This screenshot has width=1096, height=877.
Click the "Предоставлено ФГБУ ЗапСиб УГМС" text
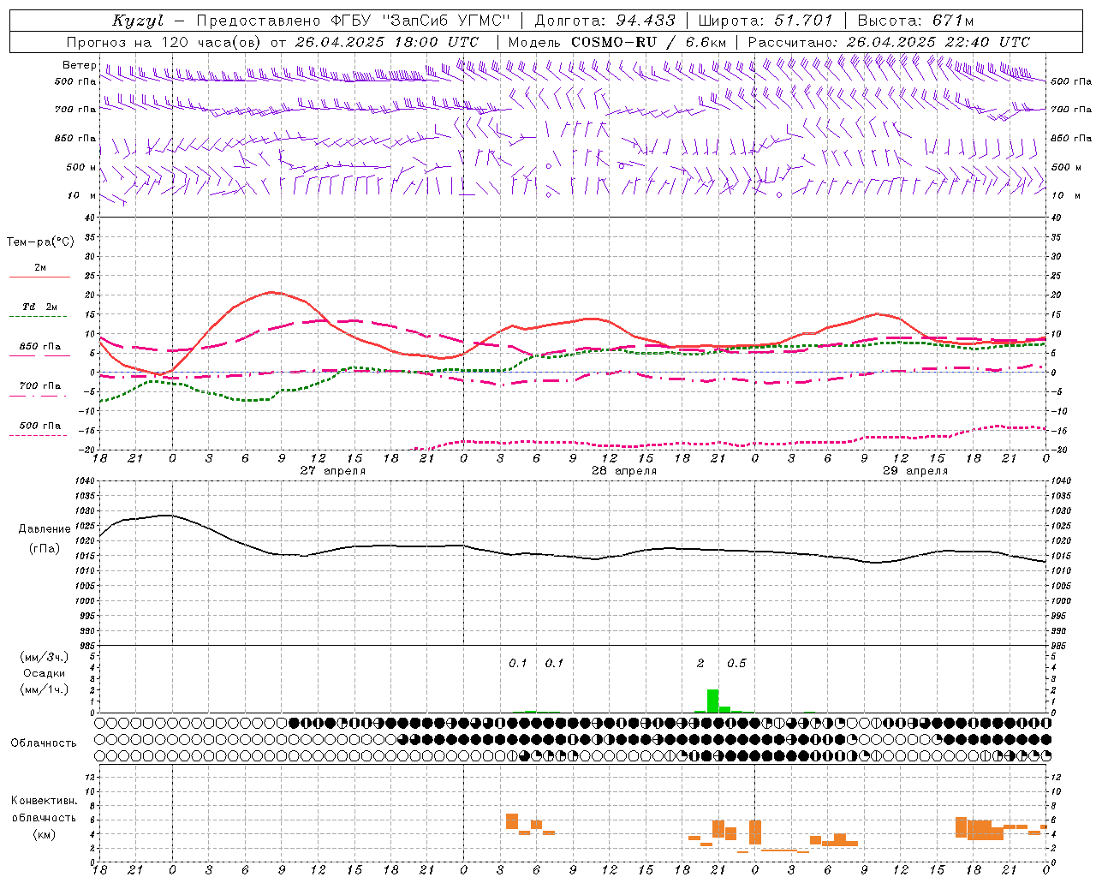pyautogui.click(x=354, y=21)
